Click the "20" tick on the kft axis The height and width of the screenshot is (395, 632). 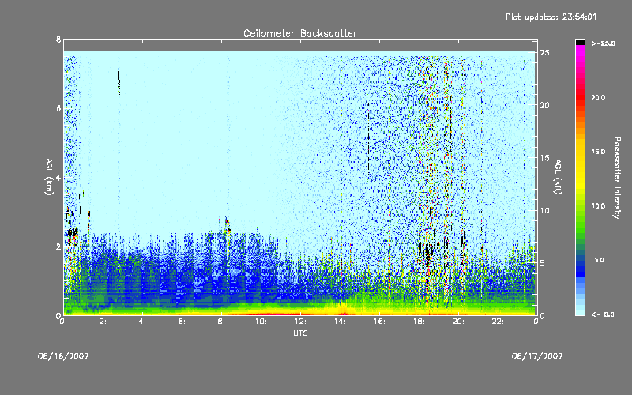click(545, 105)
